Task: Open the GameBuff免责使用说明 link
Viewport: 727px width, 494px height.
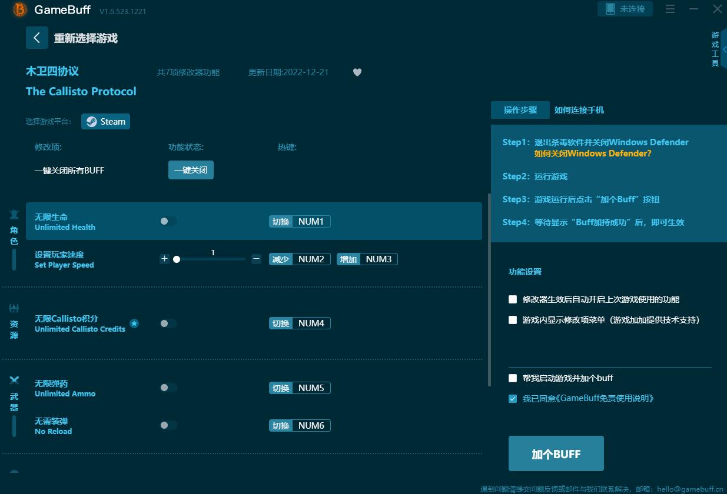Action: tap(605, 398)
